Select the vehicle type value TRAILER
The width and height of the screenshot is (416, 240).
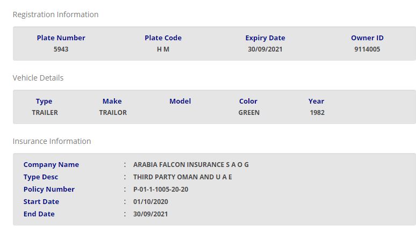coord(45,113)
